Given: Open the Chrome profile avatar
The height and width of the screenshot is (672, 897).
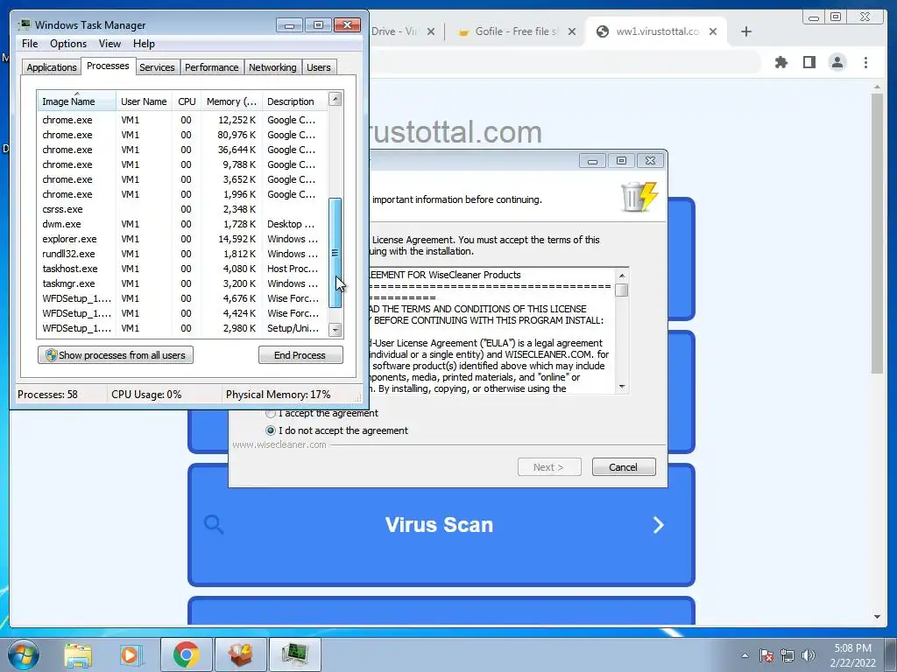Looking at the screenshot, I should point(837,62).
